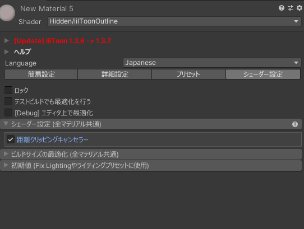Expand the ヘルプ foldout
The width and height of the screenshot is (304, 229).
click(x=7, y=52)
